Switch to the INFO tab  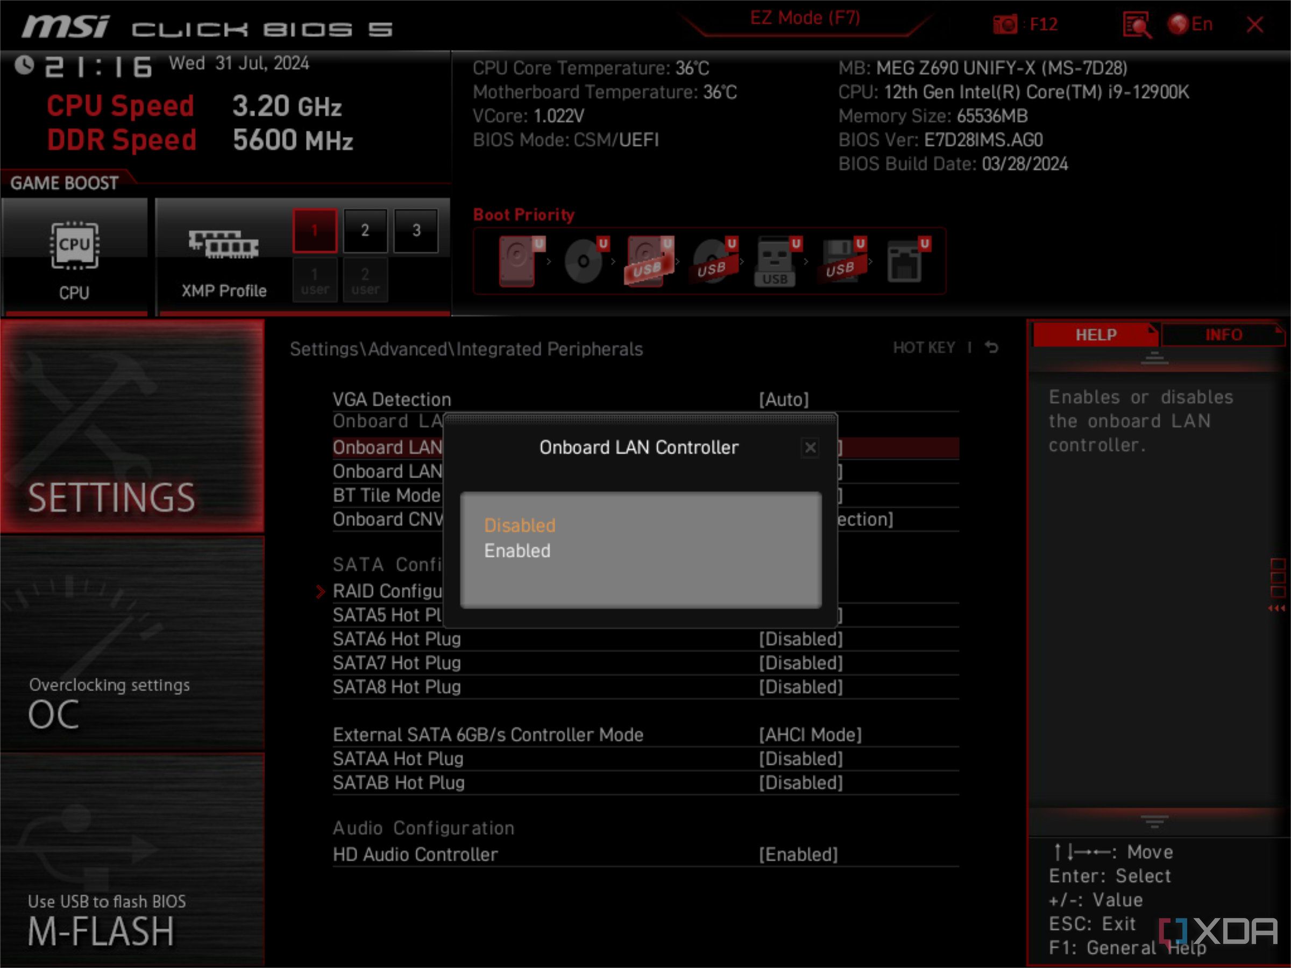[x=1224, y=335]
